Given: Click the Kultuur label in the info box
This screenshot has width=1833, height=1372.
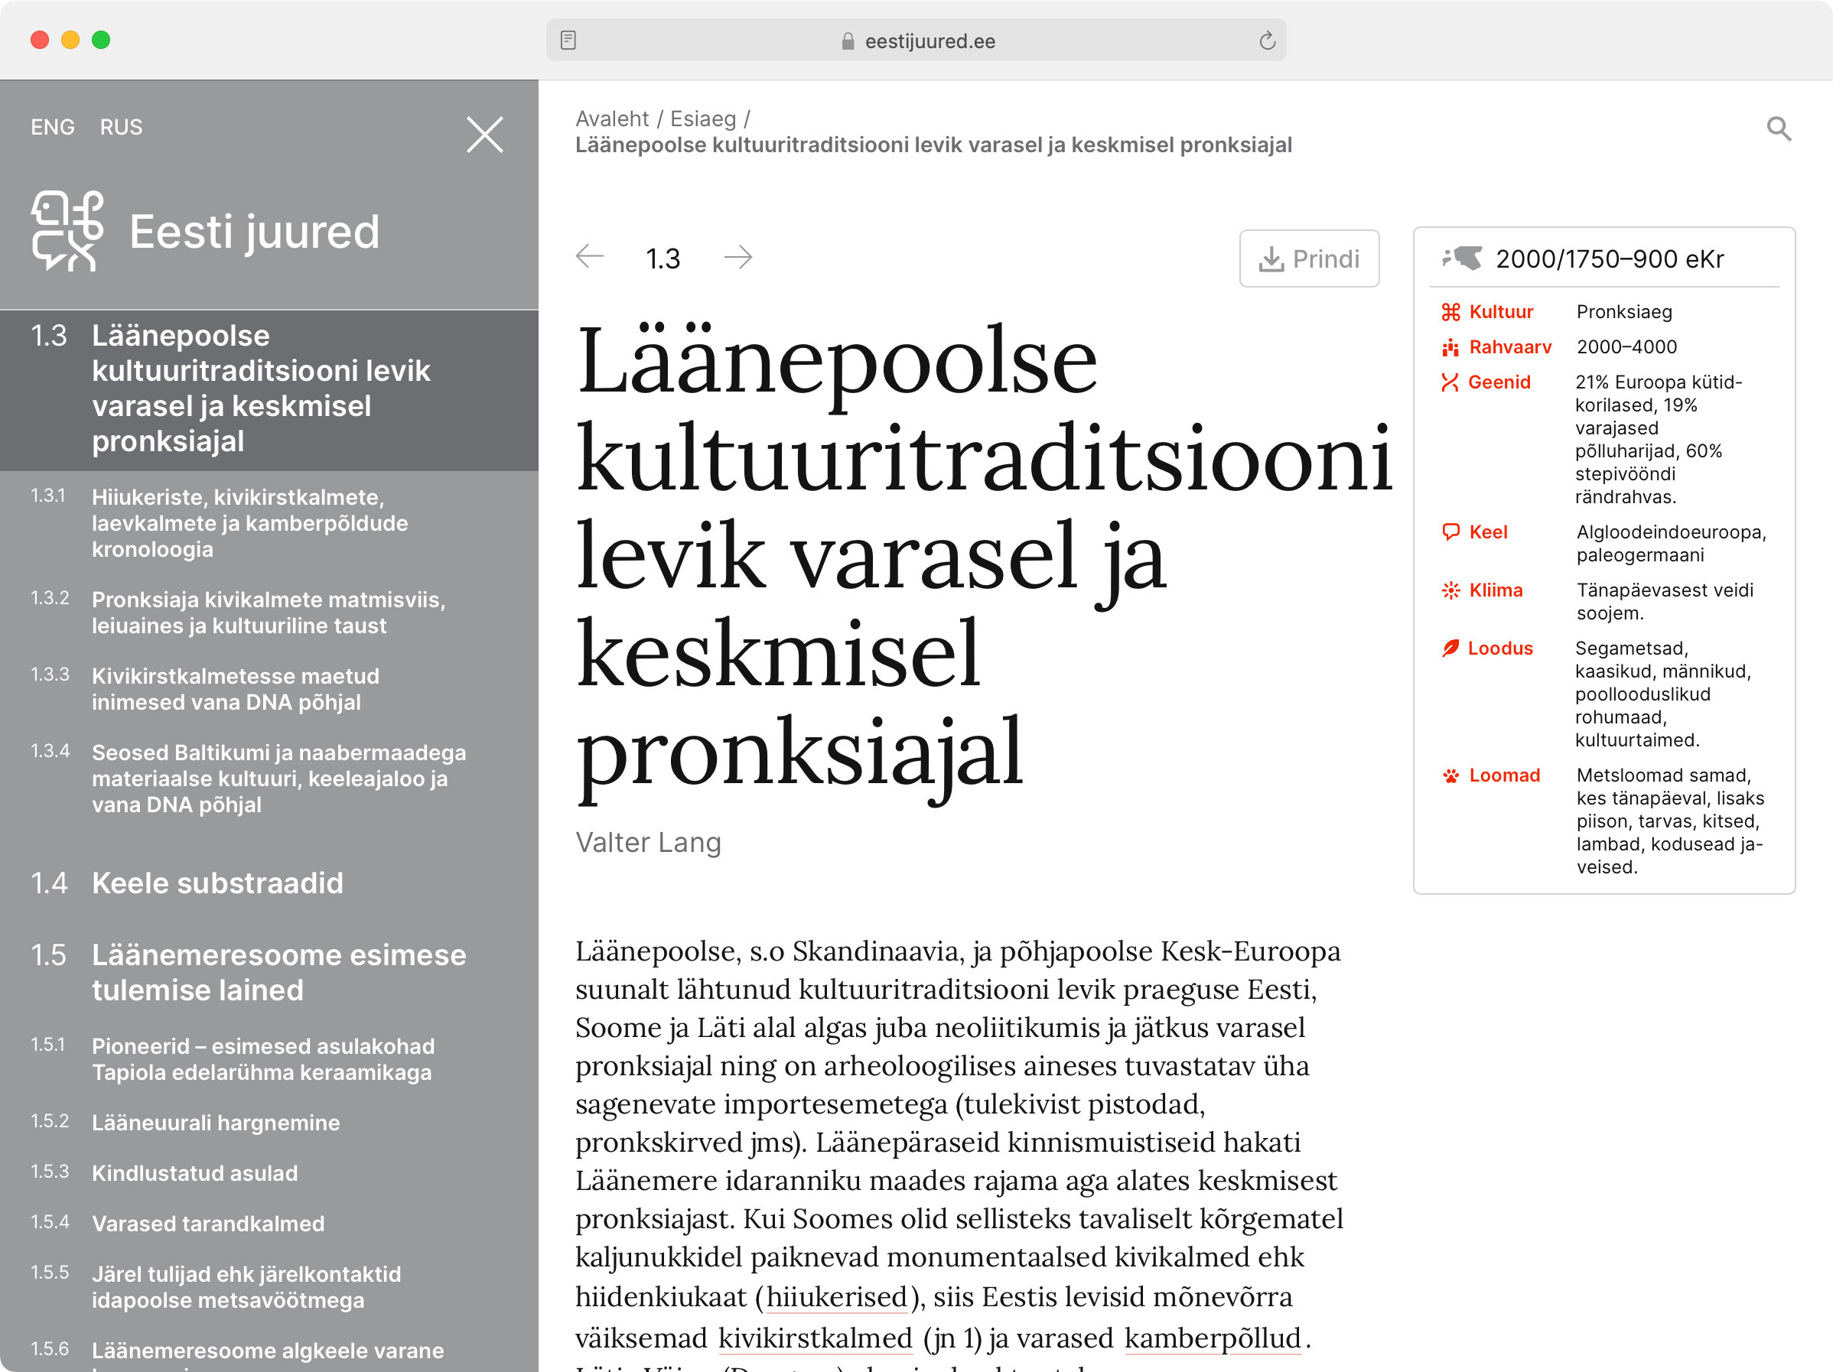Looking at the screenshot, I should coord(1501,312).
